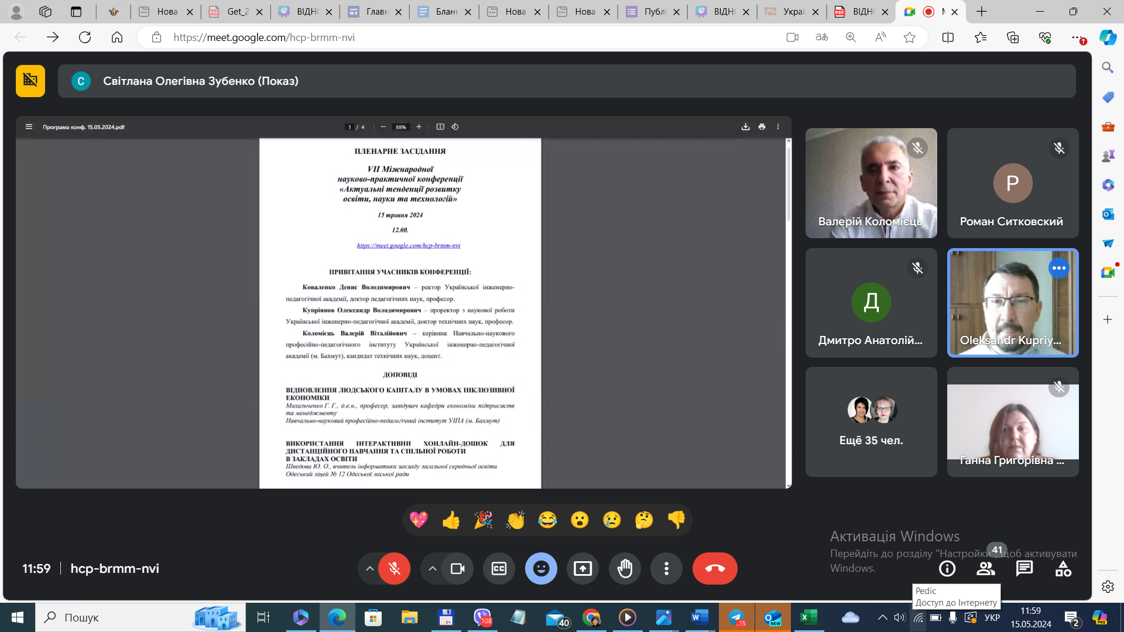Leave the call with red hang-up button
The height and width of the screenshot is (632, 1124).
click(715, 568)
